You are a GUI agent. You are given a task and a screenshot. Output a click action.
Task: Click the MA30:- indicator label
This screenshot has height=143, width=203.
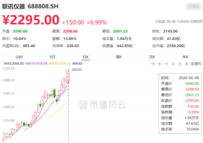[78, 64]
